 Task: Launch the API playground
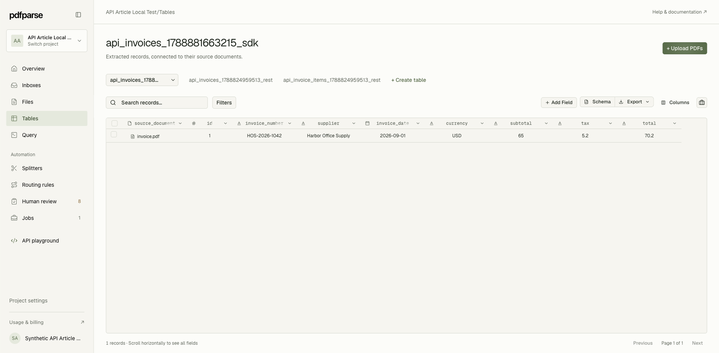click(47, 241)
